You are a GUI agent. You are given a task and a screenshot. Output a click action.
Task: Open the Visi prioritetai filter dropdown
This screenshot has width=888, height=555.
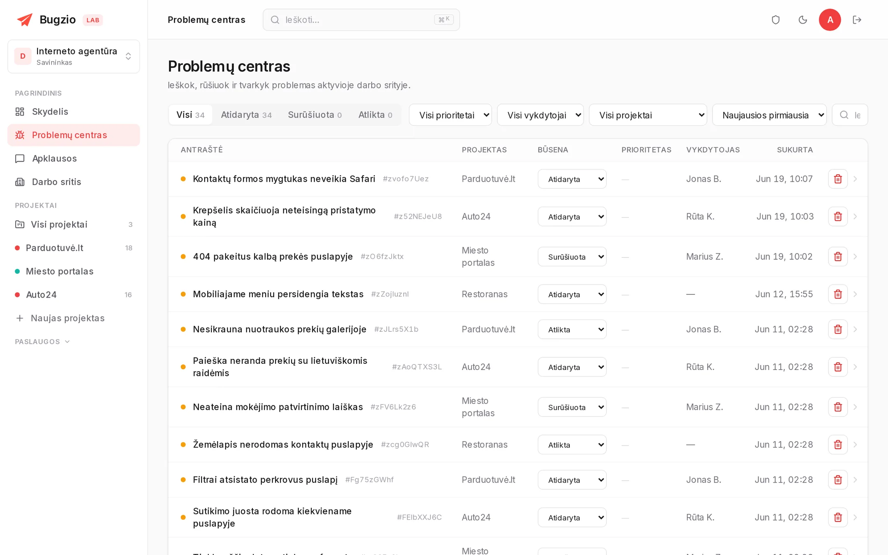450,115
